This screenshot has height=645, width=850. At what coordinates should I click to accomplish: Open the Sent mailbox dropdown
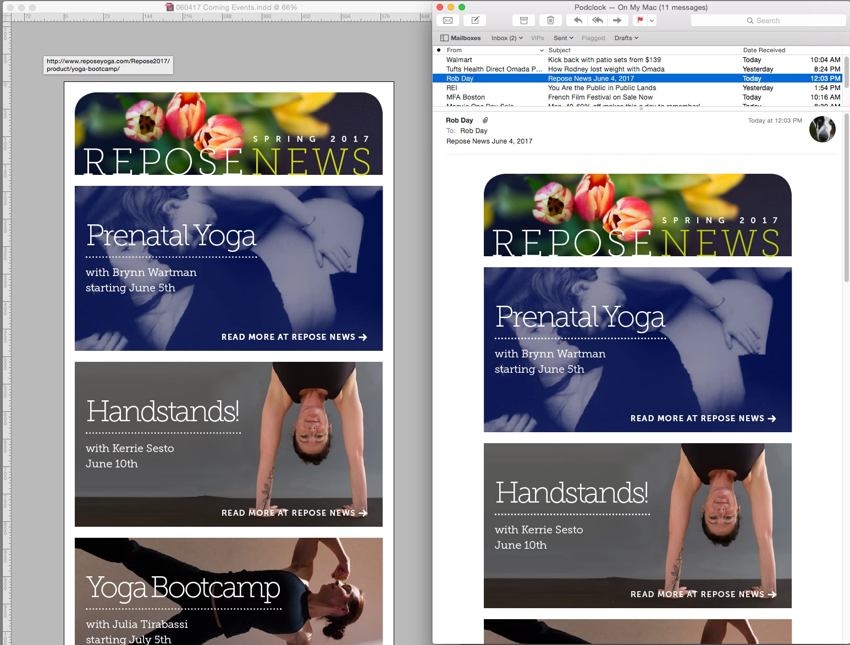(x=564, y=38)
